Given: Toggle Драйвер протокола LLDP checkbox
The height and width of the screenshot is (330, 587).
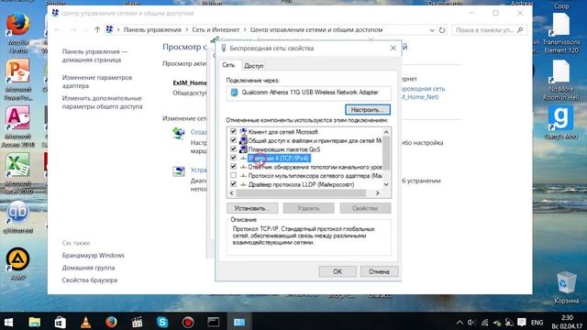Looking at the screenshot, I should click(233, 184).
